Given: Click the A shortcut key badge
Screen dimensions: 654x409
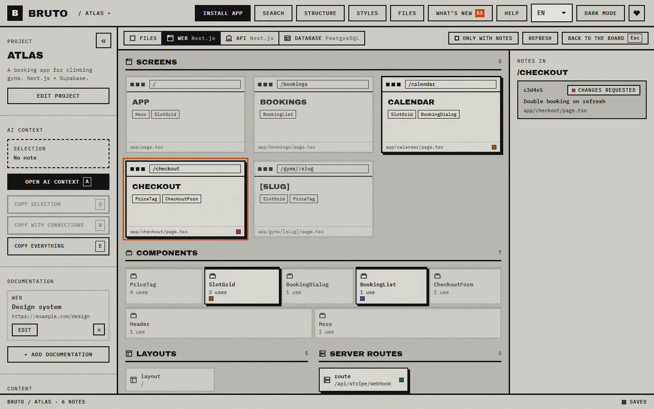Looking at the screenshot, I should [87, 182].
